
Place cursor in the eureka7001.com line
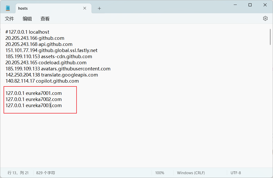click(44, 93)
